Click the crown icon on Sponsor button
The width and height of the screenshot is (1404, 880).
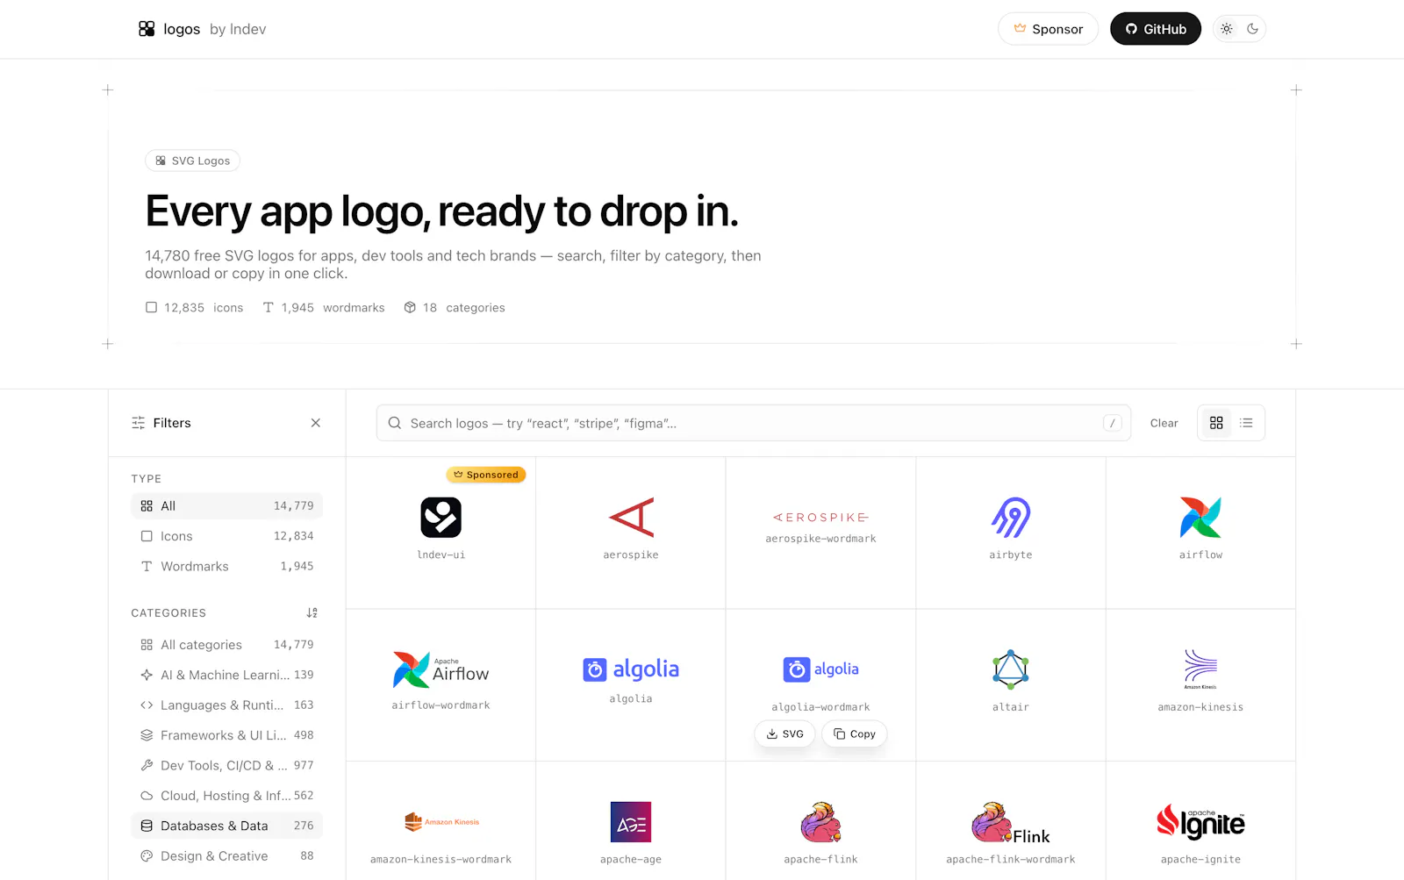pyautogui.click(x=1020, y=28)
